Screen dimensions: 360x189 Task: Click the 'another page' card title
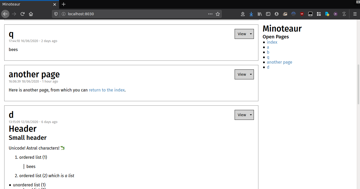[x=34, y=74]
